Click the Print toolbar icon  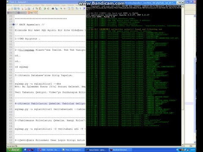29,8
